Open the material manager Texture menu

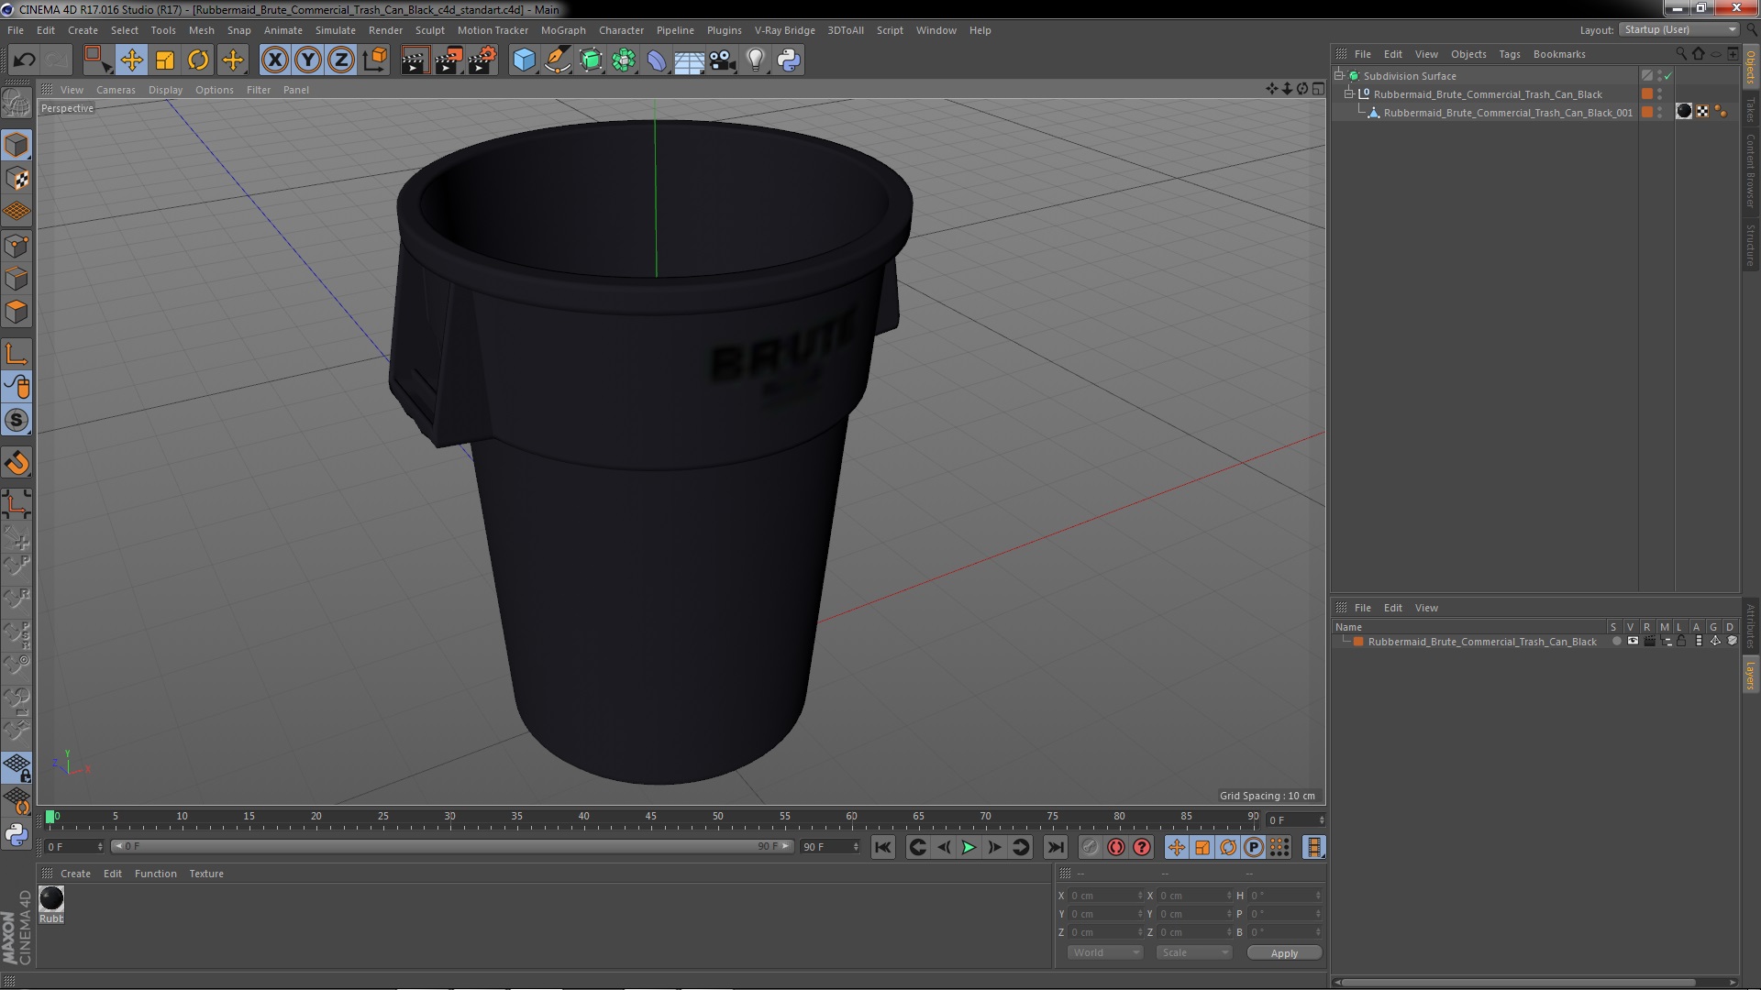tap(206, 874)
